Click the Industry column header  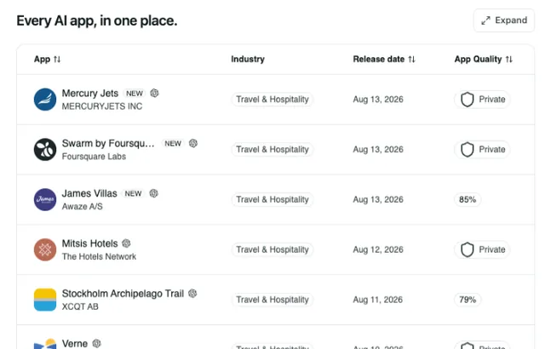click(x=248, y=59)
